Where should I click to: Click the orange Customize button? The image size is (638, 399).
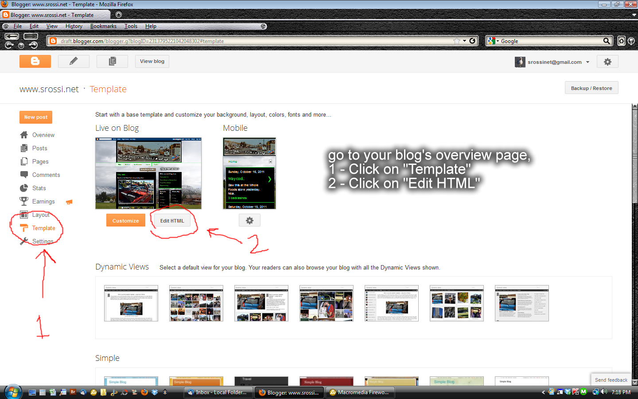coord(125,220)
